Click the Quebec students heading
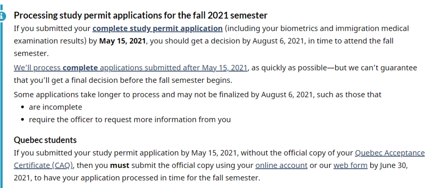This screenshot has height=188, width=436. click(45, 140)
